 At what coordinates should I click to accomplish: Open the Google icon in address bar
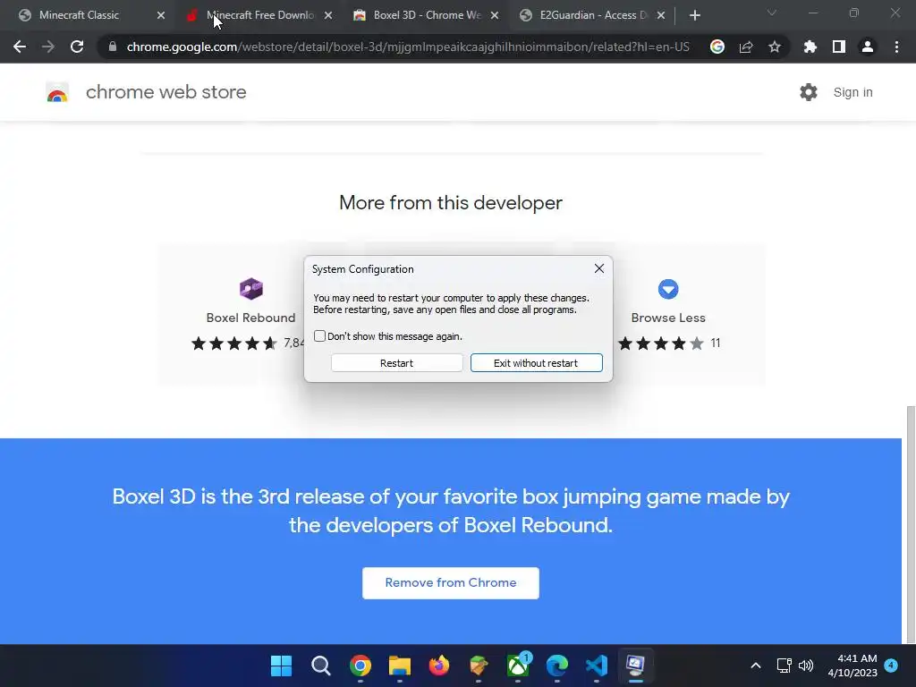coord(717,47)
